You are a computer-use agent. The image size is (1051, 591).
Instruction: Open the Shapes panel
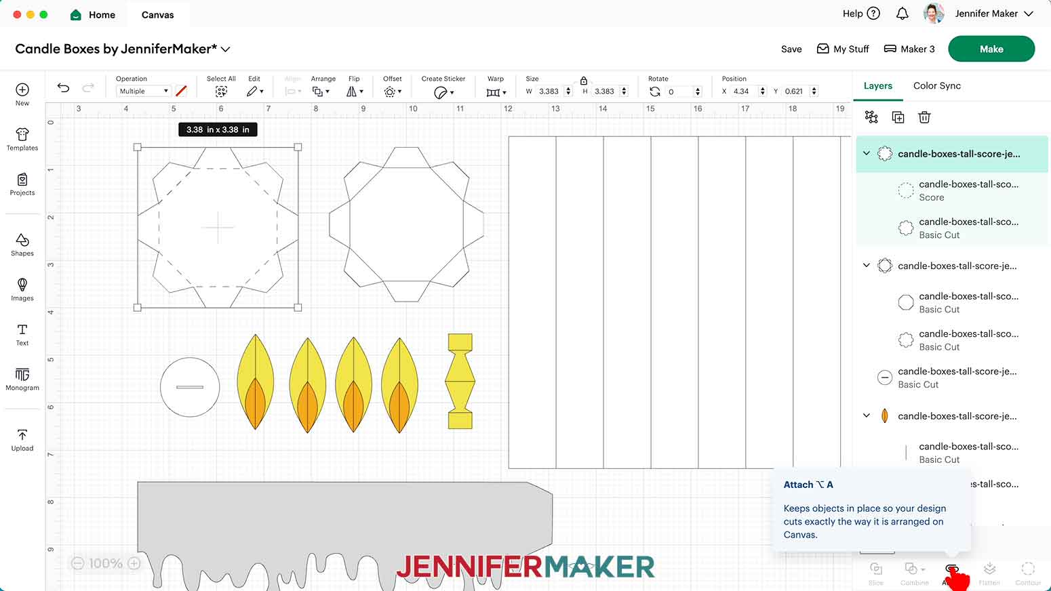tap(22, 244)
